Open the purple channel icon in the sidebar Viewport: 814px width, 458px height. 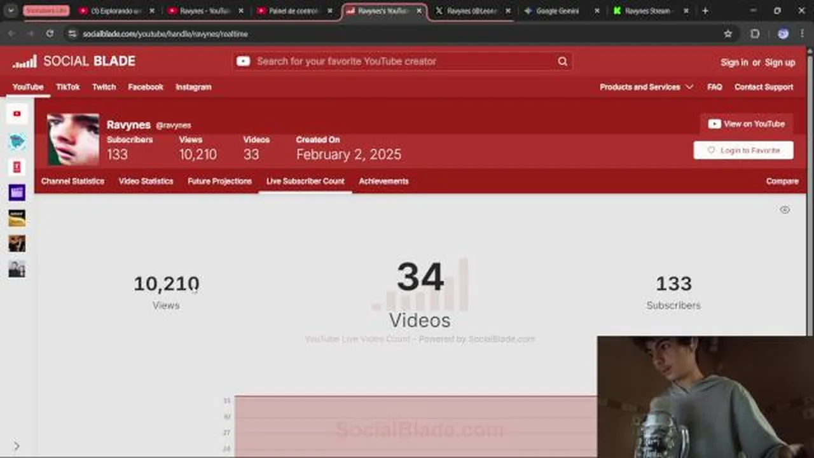pyautogui.click(x=17, y=192)
